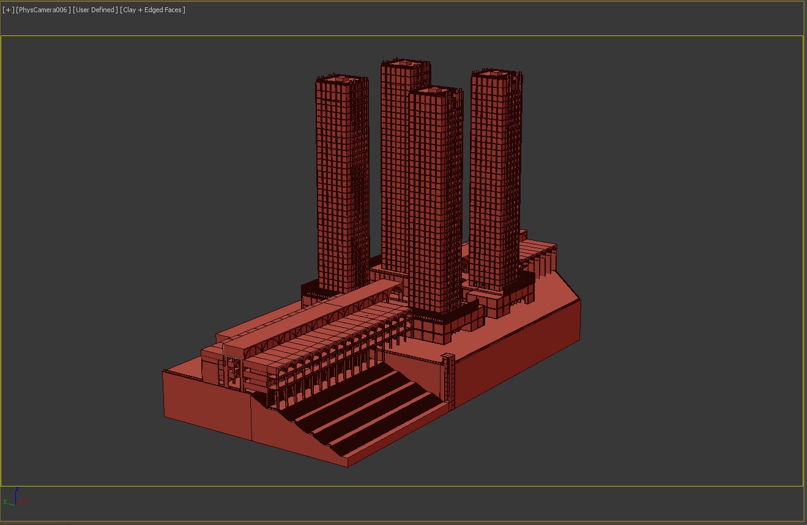This screenshot has height=525, width=807.
Task: Select the leftmost tower in the model
Action: [x=341, y=183]
